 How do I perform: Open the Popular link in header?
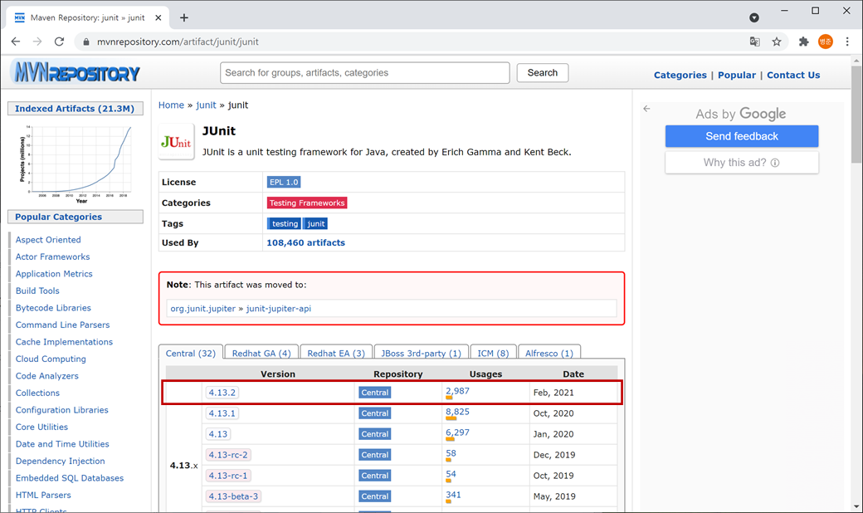(x=736, y=75)
